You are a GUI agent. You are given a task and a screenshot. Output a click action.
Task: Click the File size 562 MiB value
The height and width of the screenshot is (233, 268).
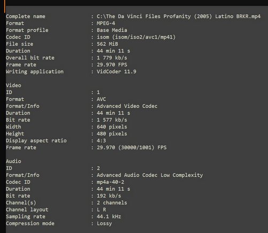[108, 44]
